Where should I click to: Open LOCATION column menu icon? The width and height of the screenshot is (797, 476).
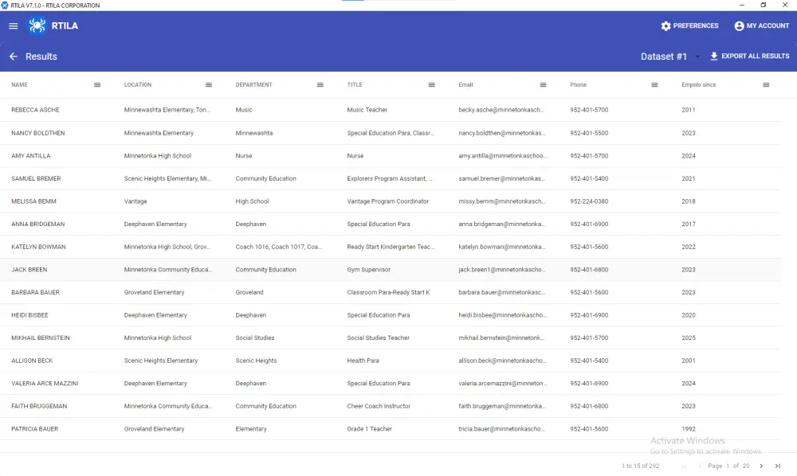tap(208, 84)
